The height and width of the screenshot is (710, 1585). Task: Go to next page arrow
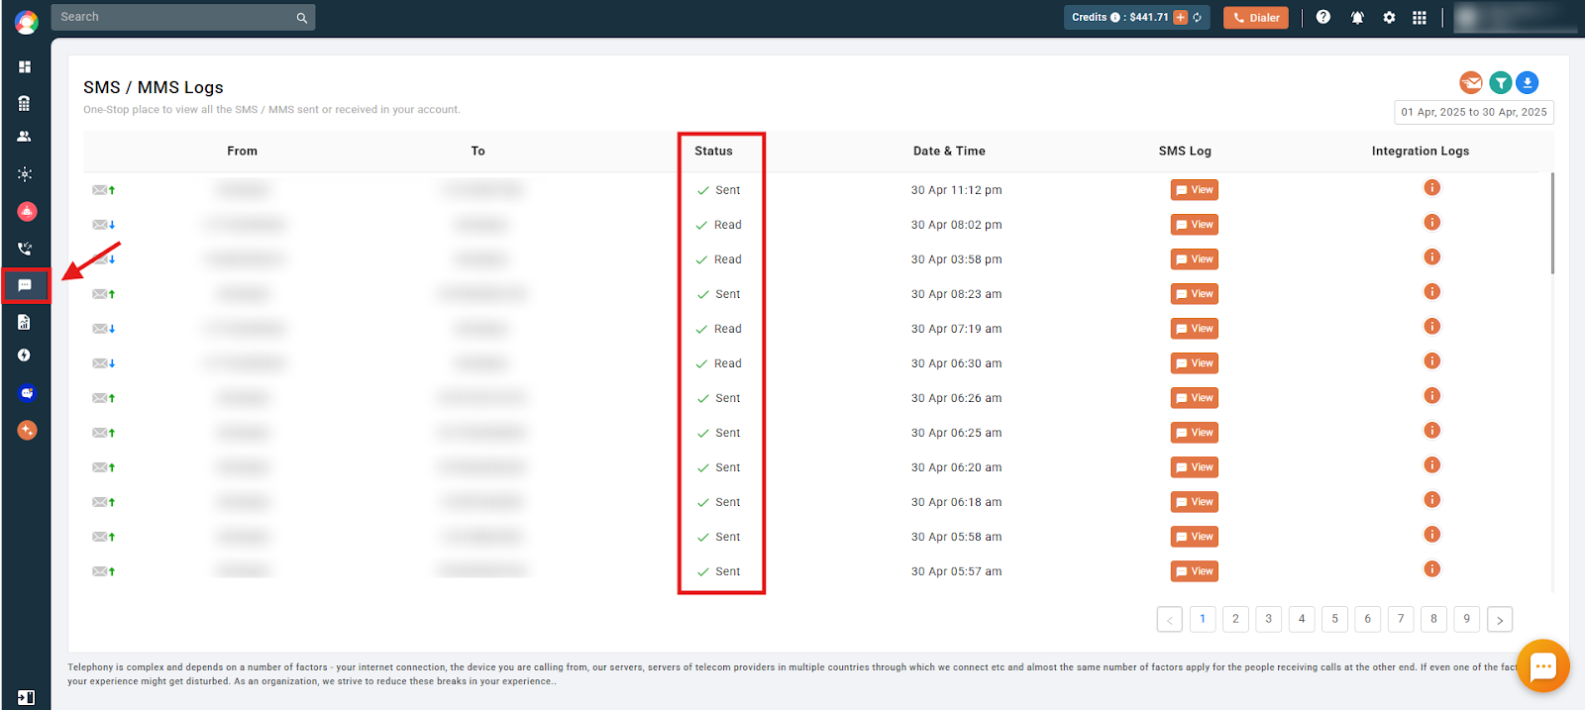1500,620
